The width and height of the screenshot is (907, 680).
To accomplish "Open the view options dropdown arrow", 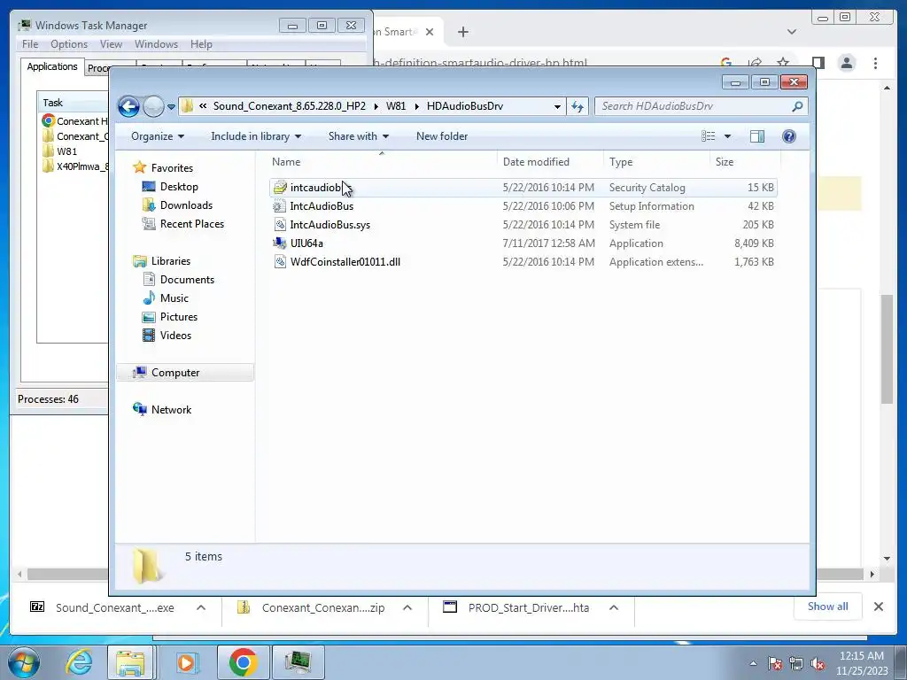I will pos(728,136).
